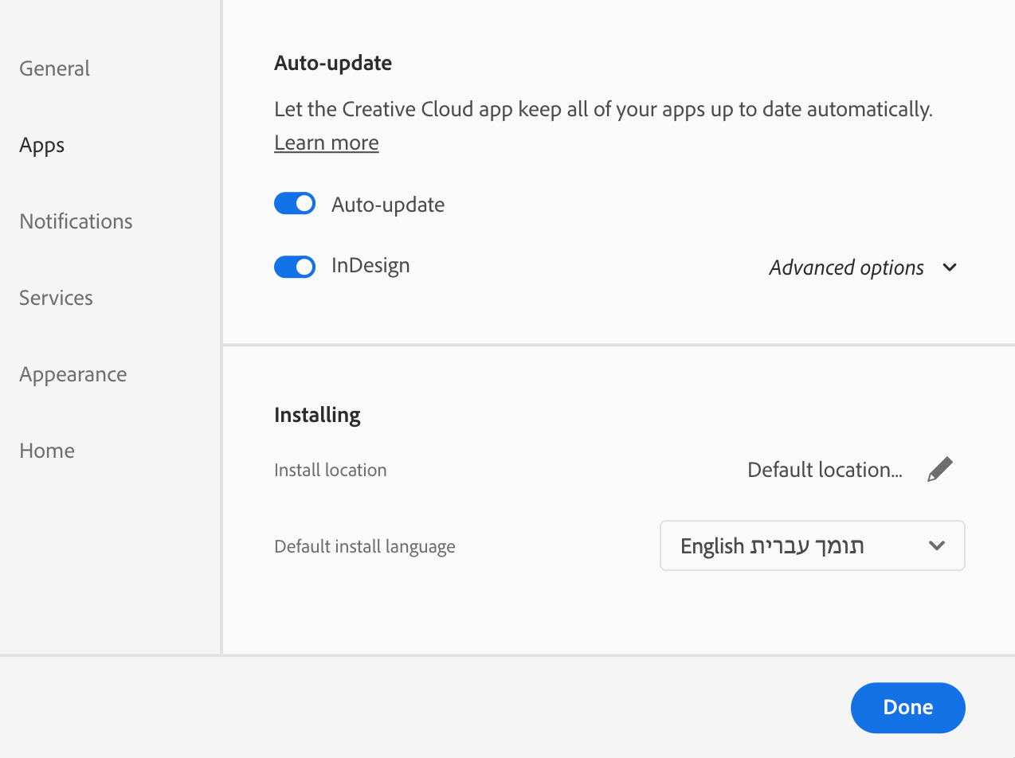The image size is (1015, 758).
Task: Go to the Services settings section
Action: tap(56, 298)
